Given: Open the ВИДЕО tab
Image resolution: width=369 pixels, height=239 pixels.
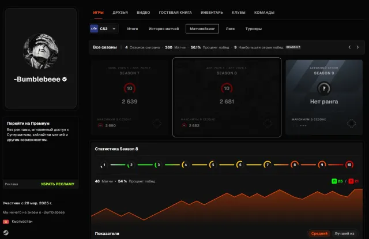Looking at the screenshot, I should pos(144,13).
